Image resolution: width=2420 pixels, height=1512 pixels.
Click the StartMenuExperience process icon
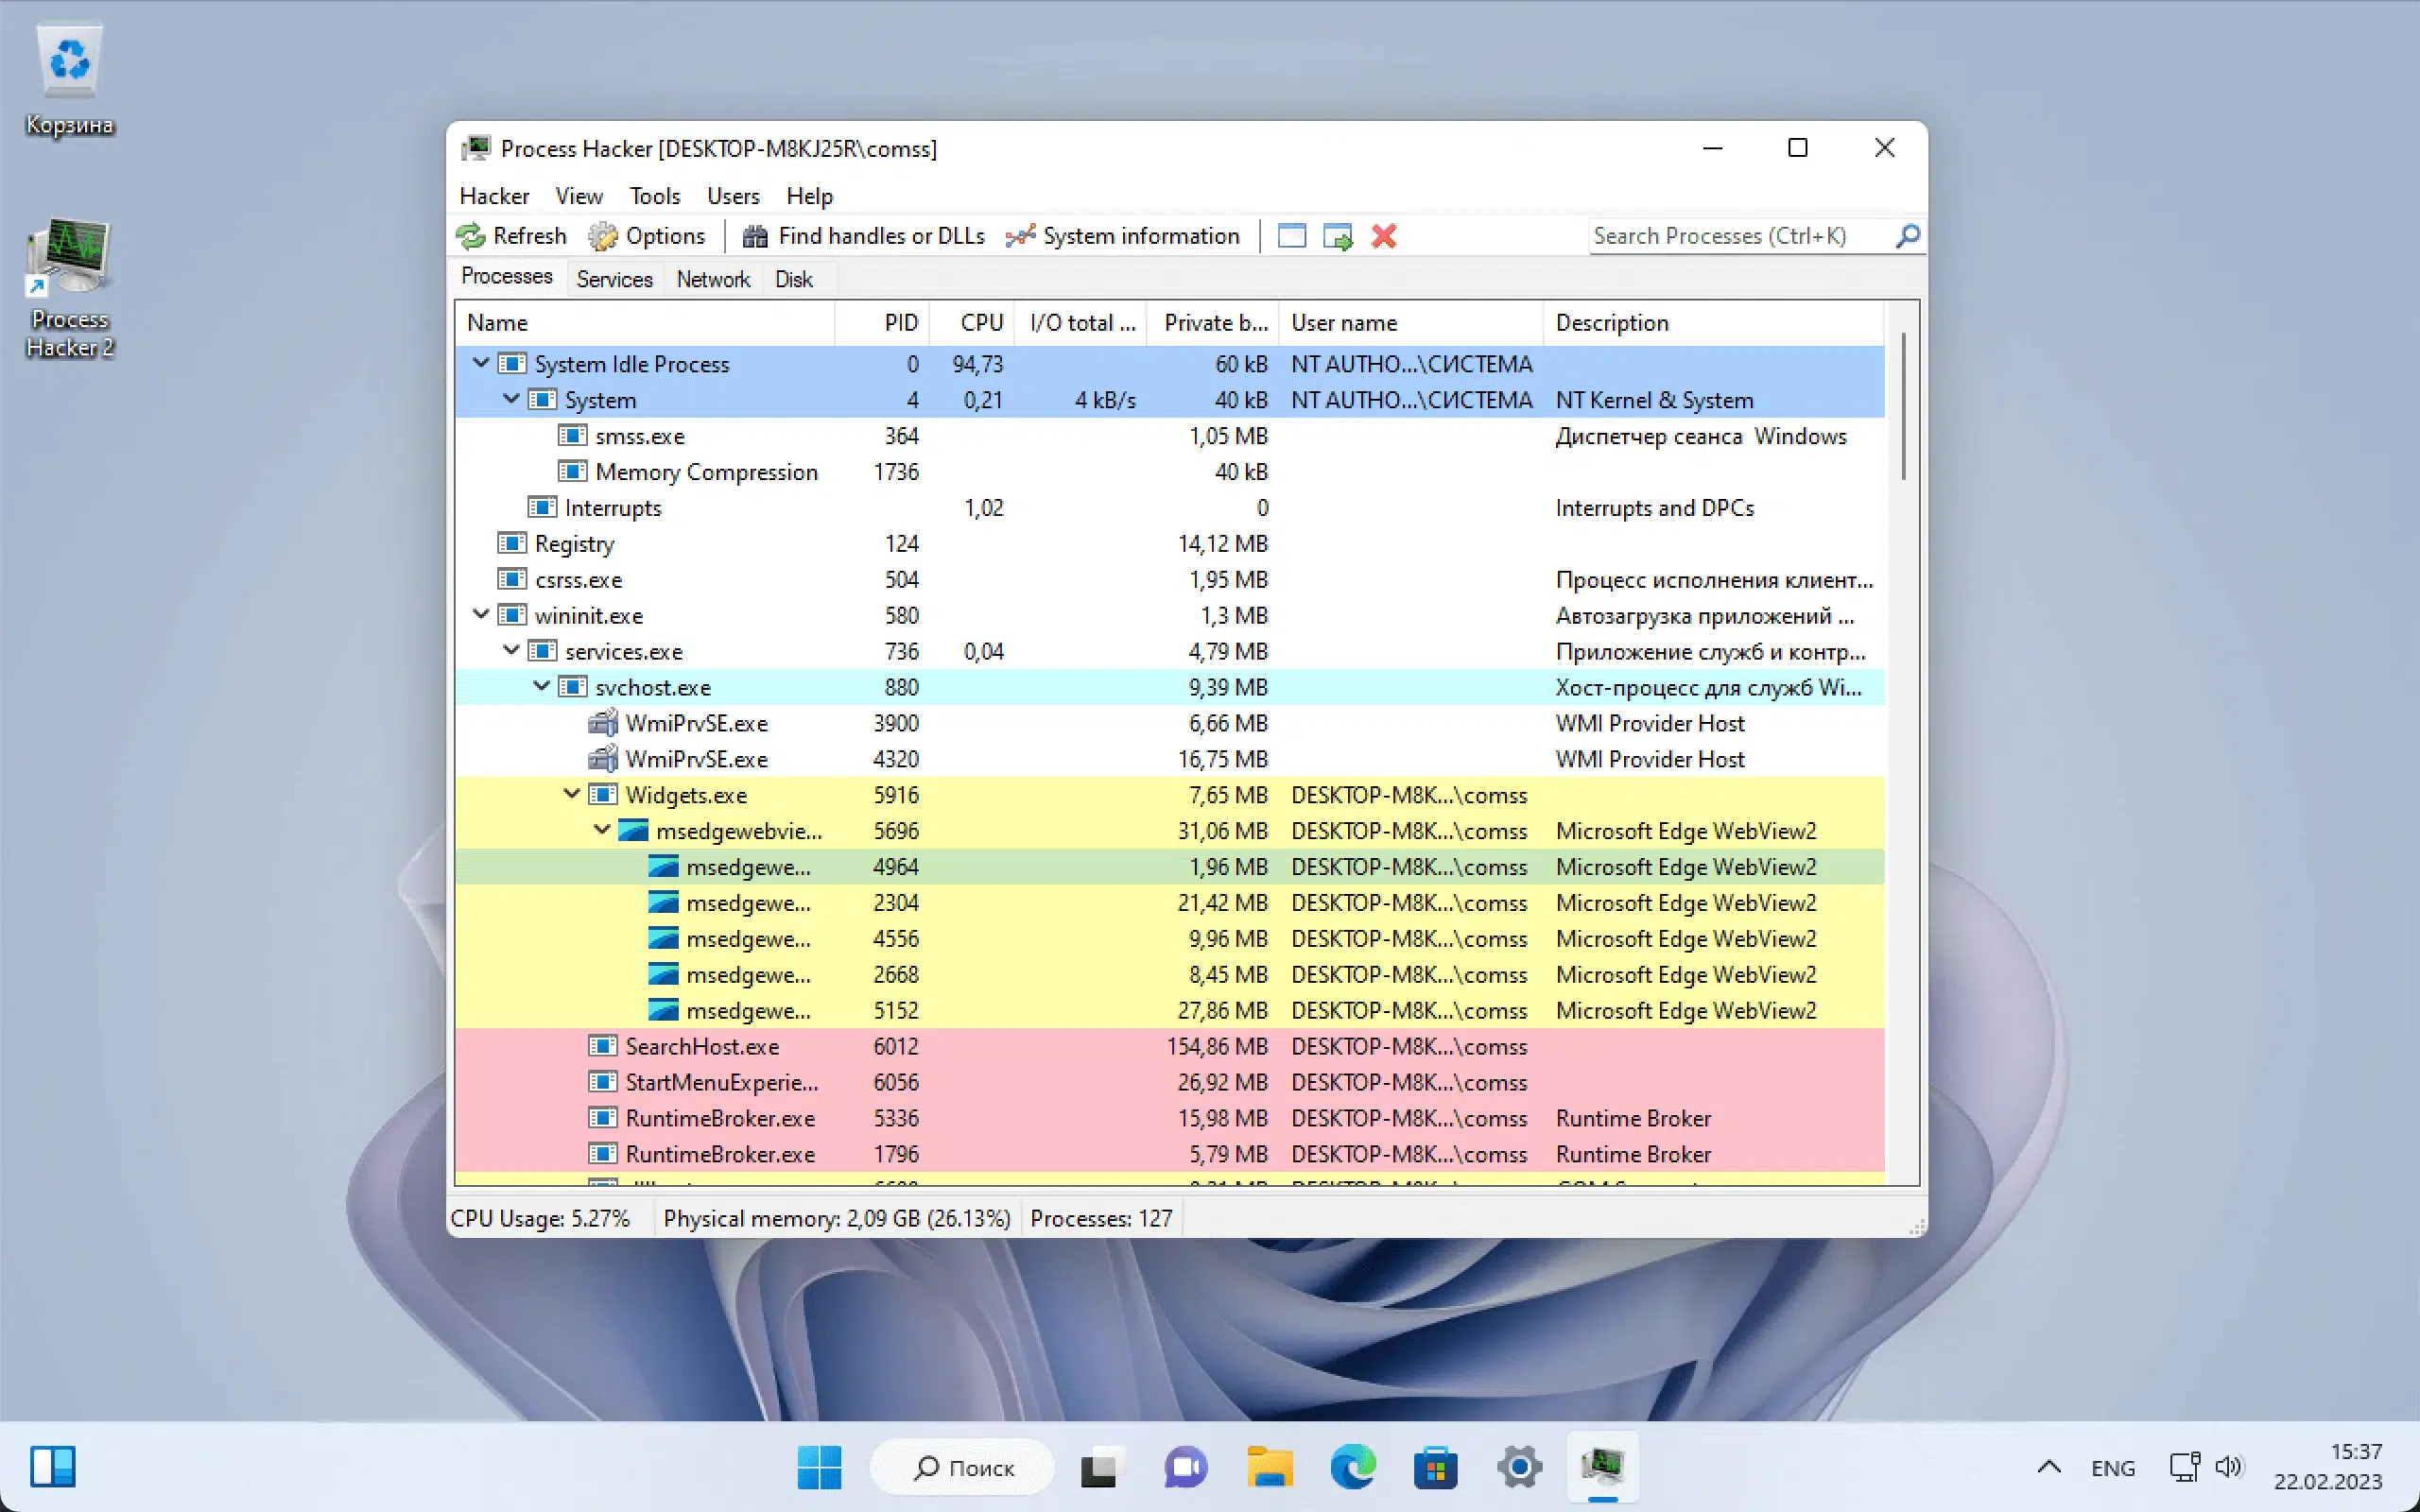point(603,1083)
